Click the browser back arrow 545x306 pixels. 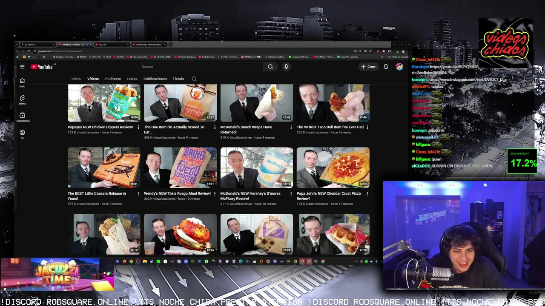point(17,51)
